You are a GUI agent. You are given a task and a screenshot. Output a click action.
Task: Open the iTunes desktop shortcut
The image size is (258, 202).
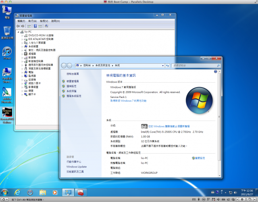(7, 53)
